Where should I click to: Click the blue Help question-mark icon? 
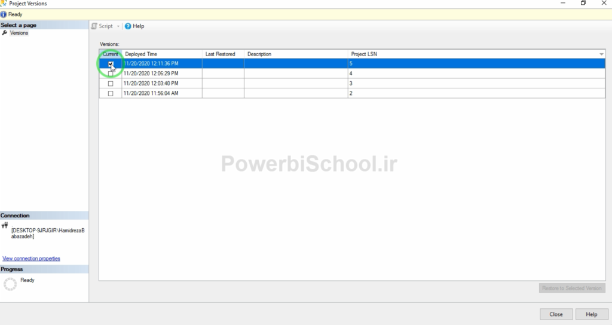(128, 26)
